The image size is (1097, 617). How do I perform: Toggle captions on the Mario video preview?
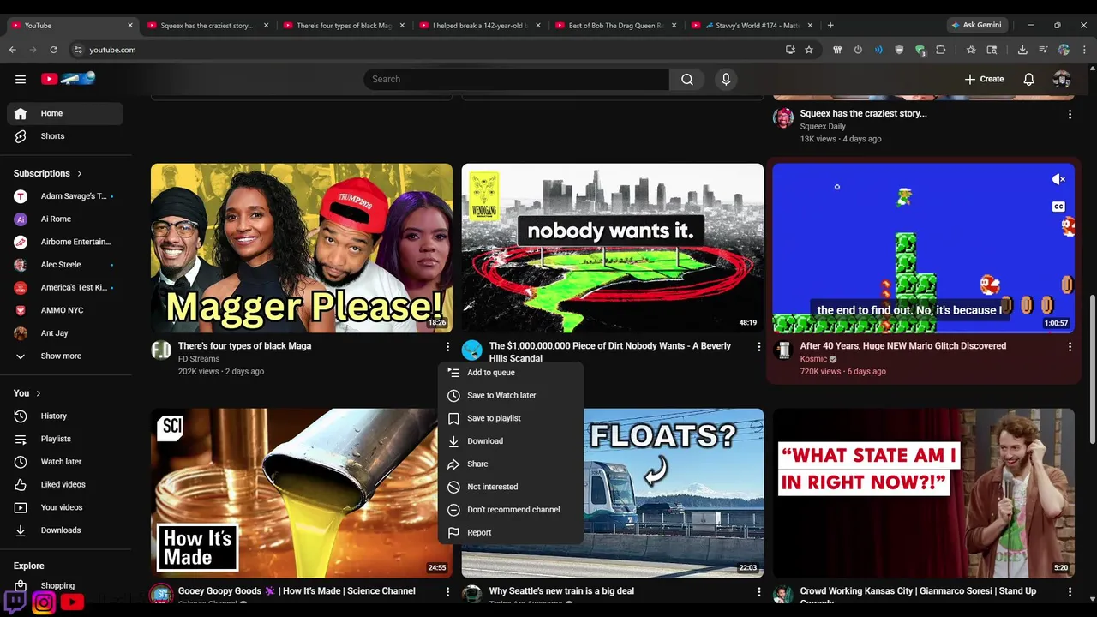(1058, 207)
